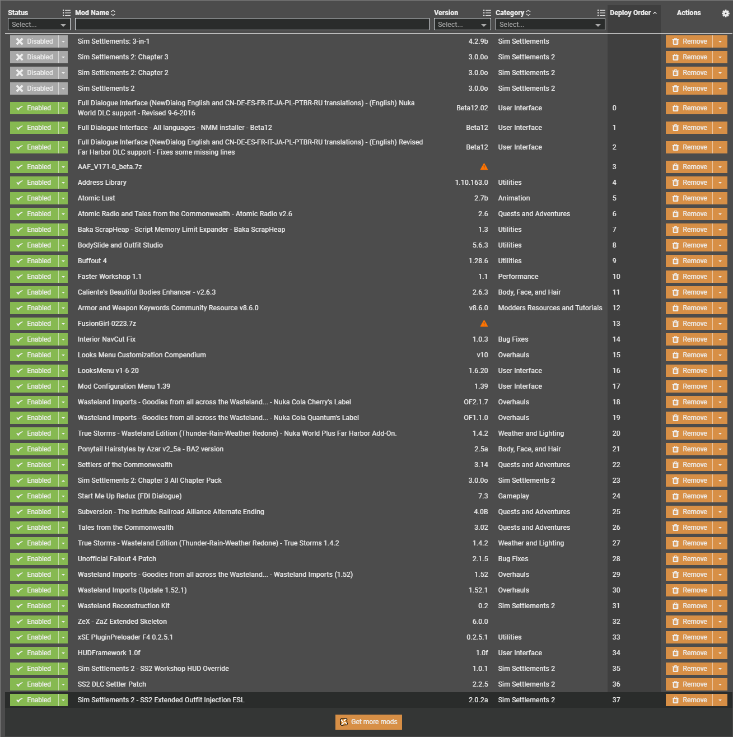Image resolution: width=733 pixels, height=737 pixels.
Task: Click Status column group-by list icon
Action: pos(67,13)
